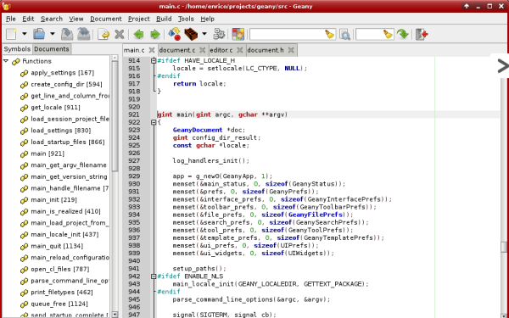Open the Search menu

(52, 19)
